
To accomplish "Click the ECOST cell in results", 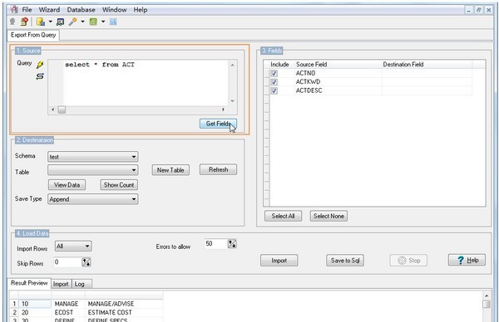I will (x=68, y=313).
